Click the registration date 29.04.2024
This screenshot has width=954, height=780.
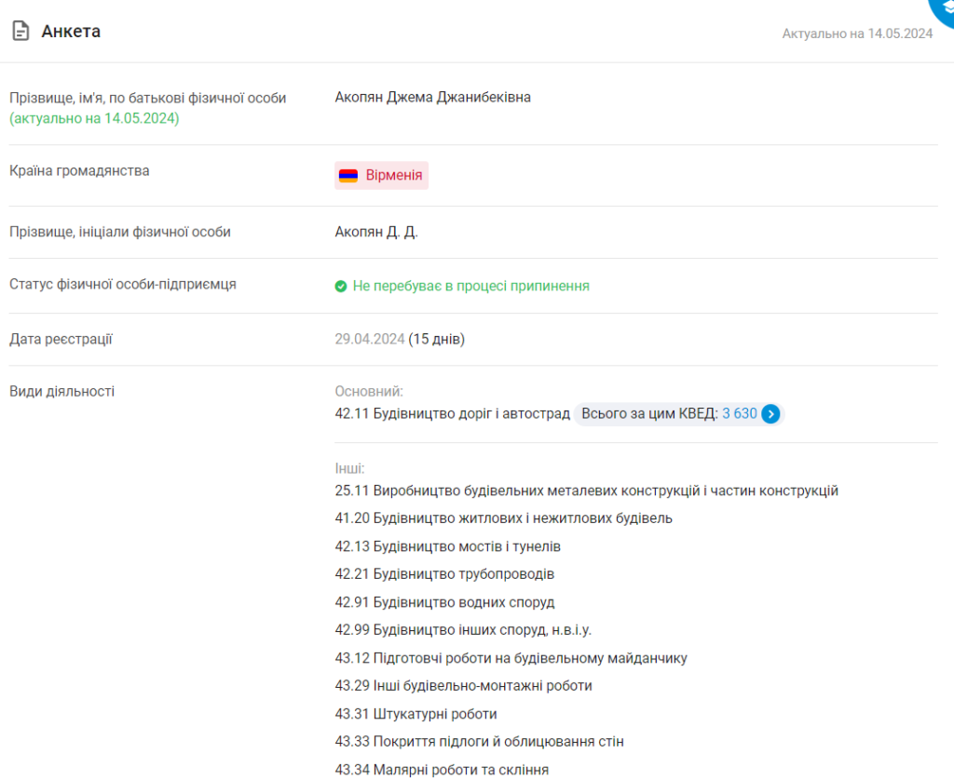click(x=370, y=339)
